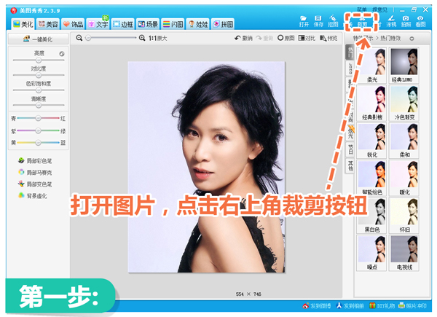Viewport: 437px width, 317px height.
Task: Collapse the 一键美化 panel header
Action: pyautogui.click(x=38, y=39)
